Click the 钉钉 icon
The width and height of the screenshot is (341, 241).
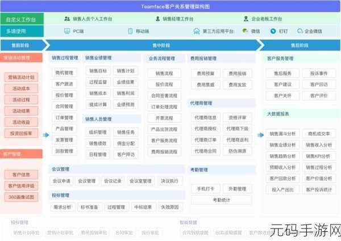tap(273, 31)
